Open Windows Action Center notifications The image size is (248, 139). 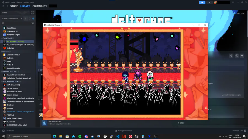tap(244, 137)
